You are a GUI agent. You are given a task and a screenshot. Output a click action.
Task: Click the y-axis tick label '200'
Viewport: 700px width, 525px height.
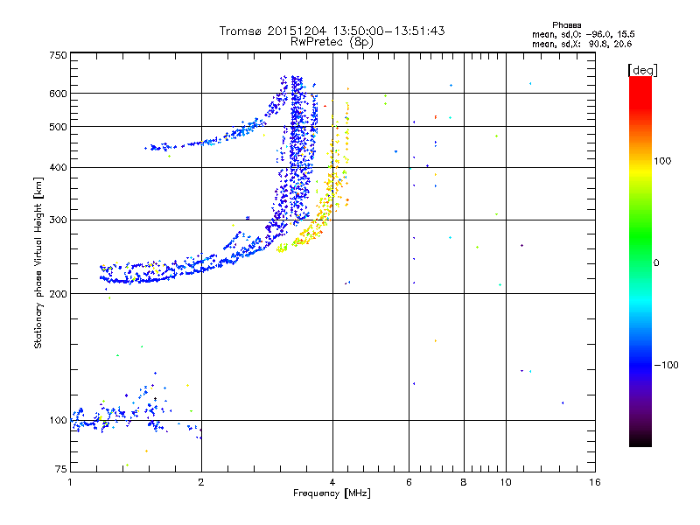(58, 294)
